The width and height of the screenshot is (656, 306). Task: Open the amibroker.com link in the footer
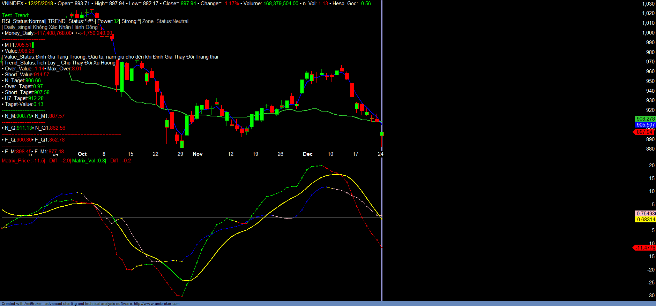[x=157, y=304]
